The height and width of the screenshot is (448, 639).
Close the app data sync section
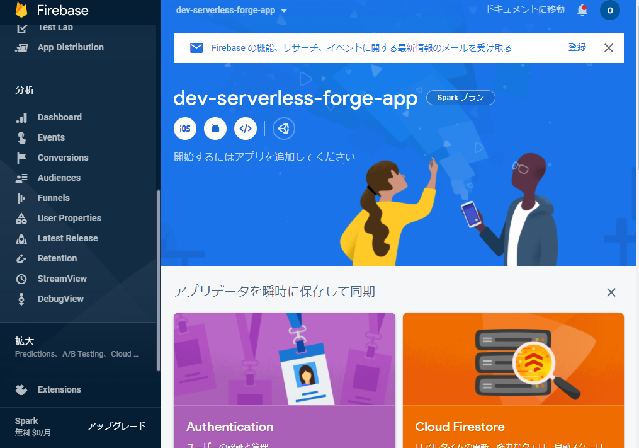[611, 292]
